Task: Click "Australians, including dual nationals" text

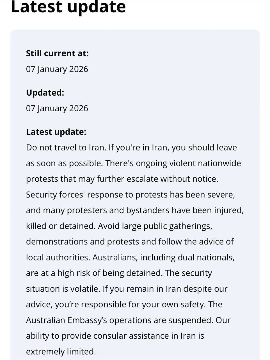Action: coord(163,257)
